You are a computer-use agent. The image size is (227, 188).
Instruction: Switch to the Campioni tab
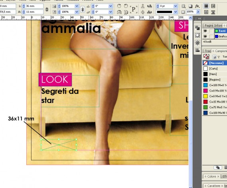tap(220, 51)
